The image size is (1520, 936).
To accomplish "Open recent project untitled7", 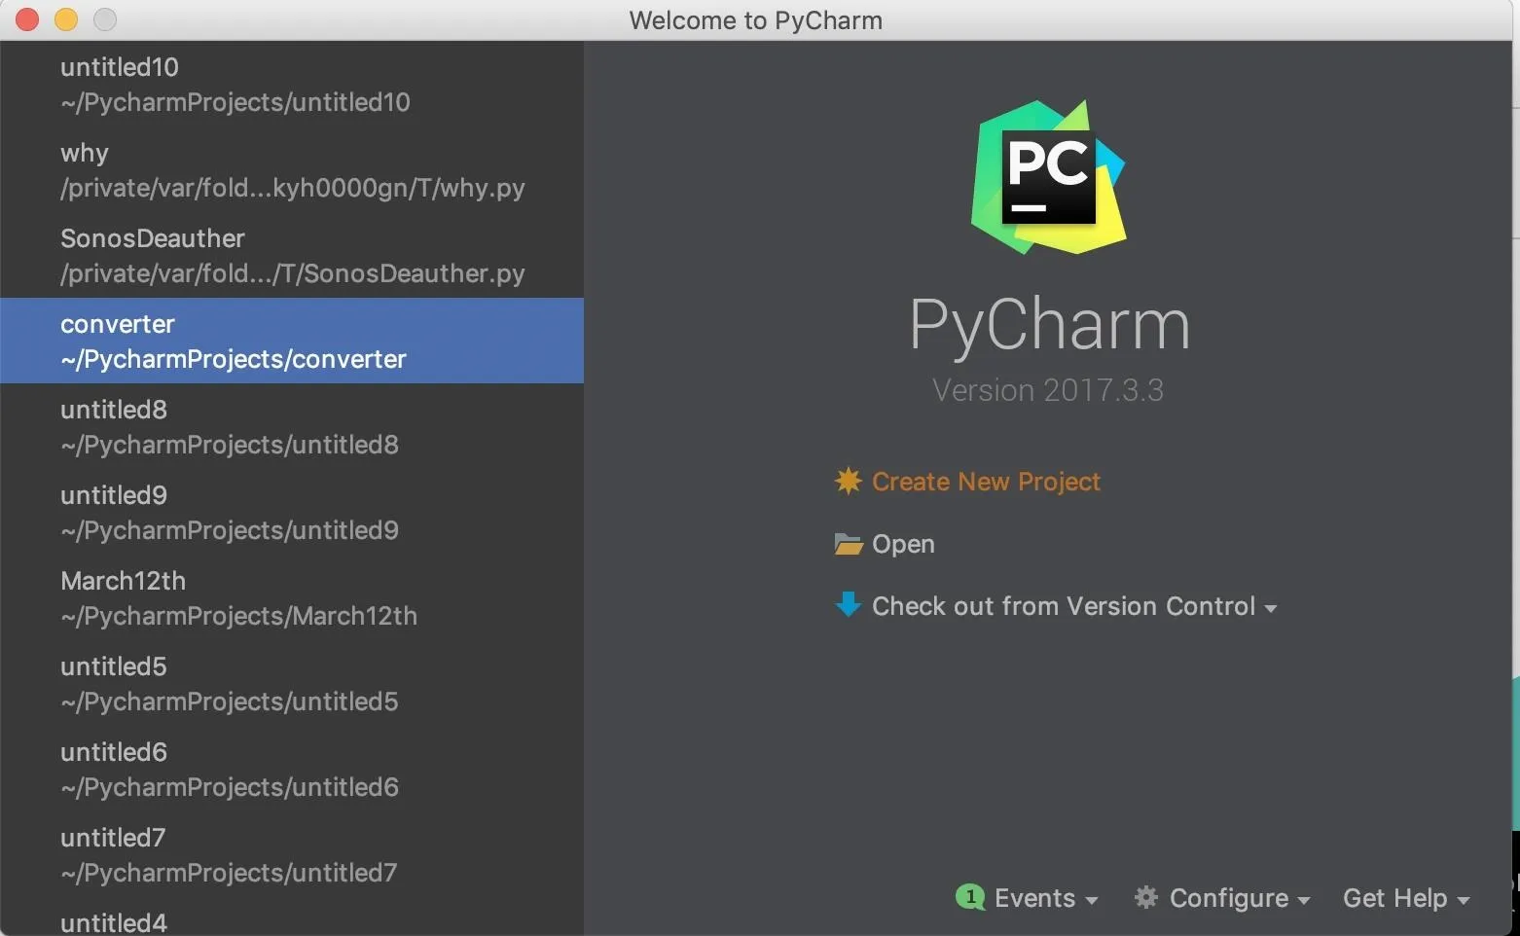I will tap(292, 854).
